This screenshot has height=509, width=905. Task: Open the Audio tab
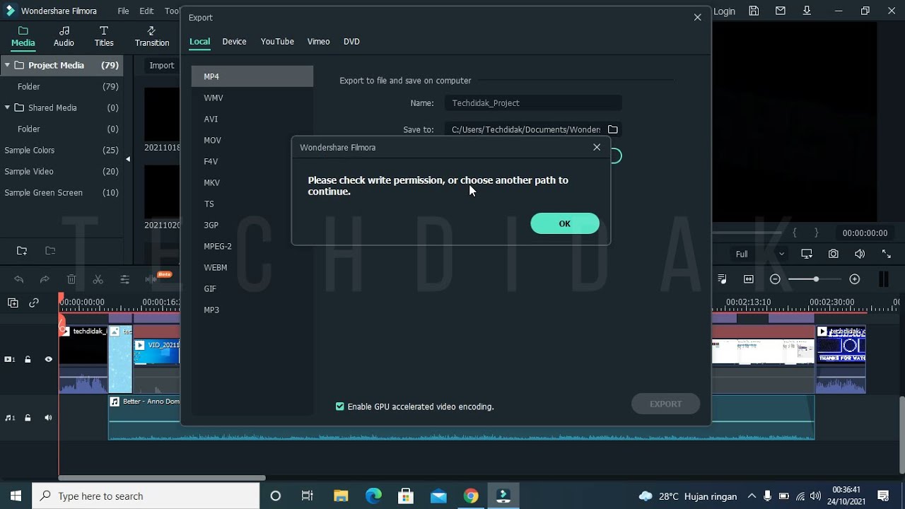64,36
